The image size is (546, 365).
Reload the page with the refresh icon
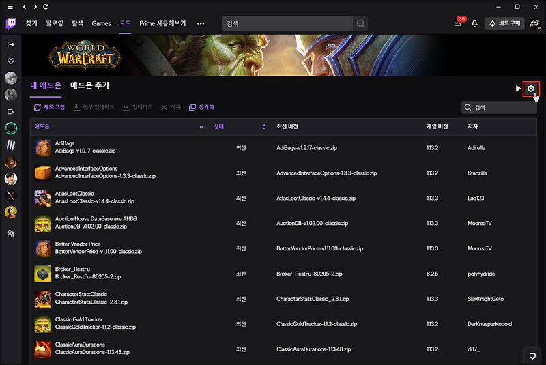[x=46, y=7]
